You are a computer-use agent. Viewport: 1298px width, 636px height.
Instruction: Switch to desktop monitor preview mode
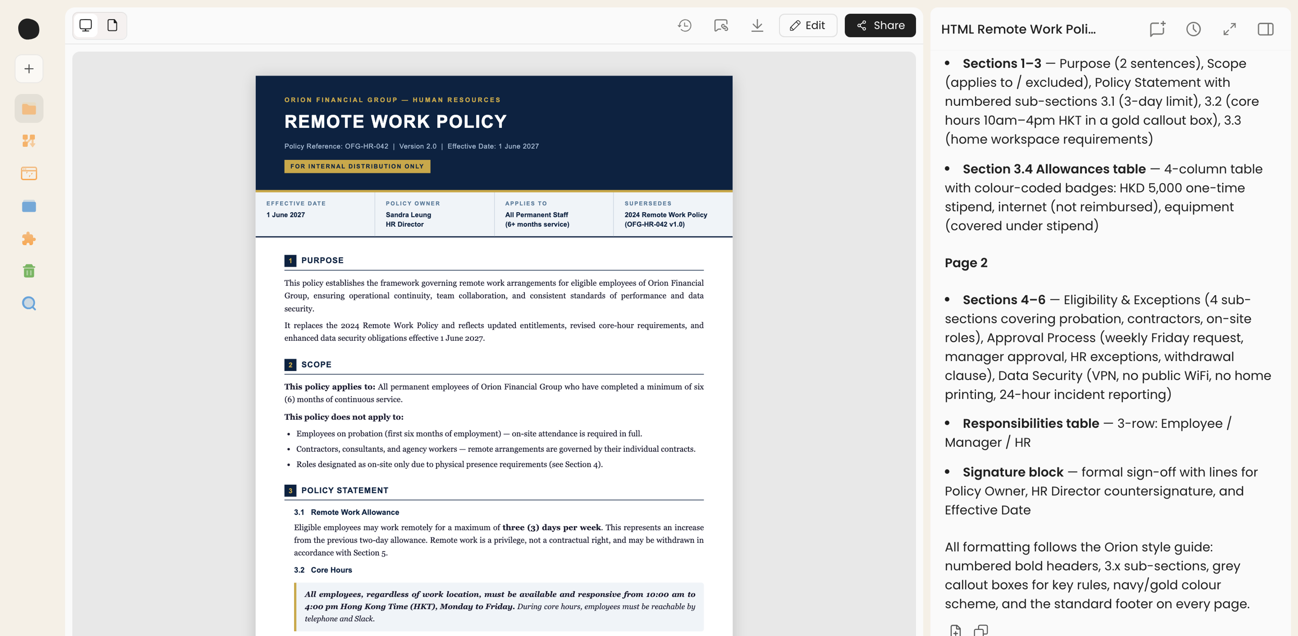tap(86, 25)
